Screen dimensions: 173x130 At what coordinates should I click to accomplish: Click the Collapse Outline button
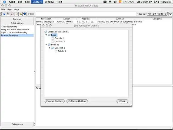click(77, 101)
